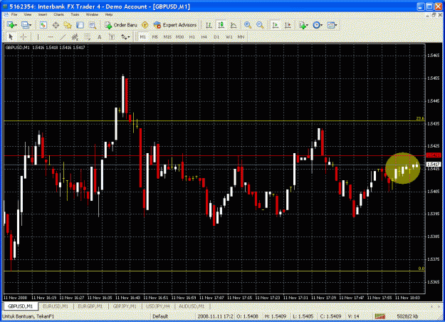Viewport: 445px width, 322px height.
Task: Select the MN timeframe
Action: click(x=241, y=37)
